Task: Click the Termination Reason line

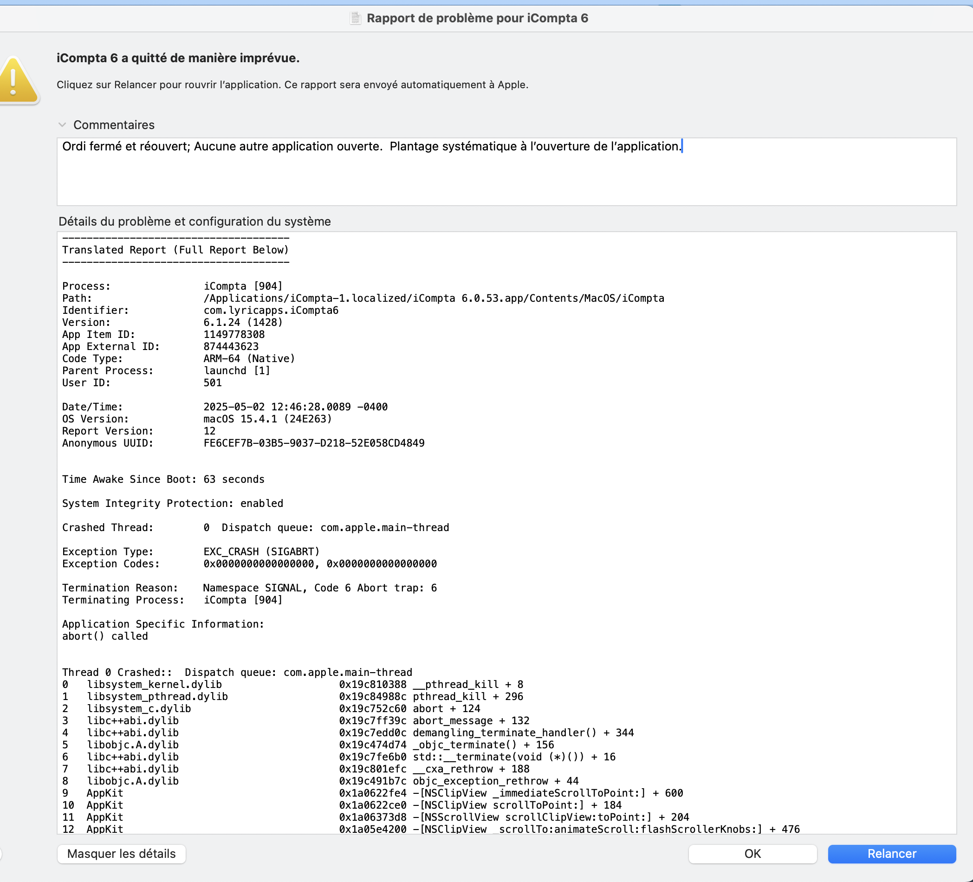Action: (x=249, y=588)
